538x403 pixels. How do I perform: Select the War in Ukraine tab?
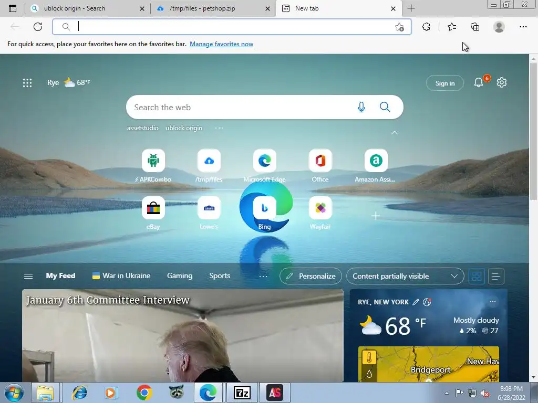pyautogui.click(x=121, y=276)
